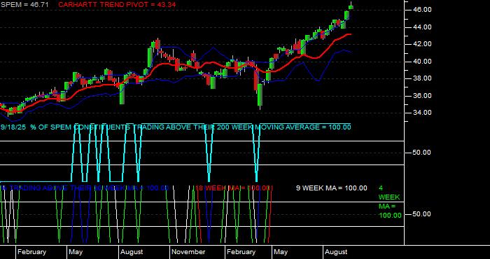Click the CARHARTT TREND PIVOT = 43.34 label
The width and height of the screenshot is (490, 259).
point(117,5)
